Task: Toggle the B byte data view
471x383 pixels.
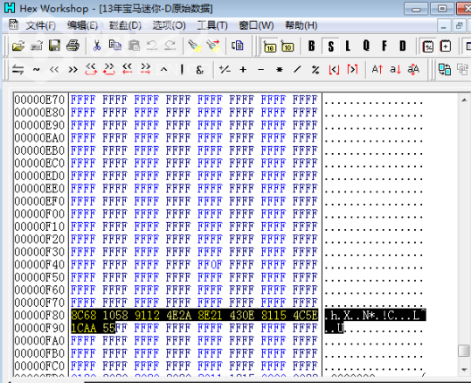Action: coord(312,46)
